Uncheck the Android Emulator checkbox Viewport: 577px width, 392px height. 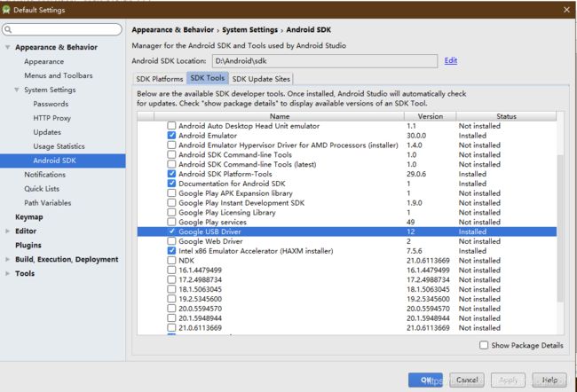coord(171,136)
